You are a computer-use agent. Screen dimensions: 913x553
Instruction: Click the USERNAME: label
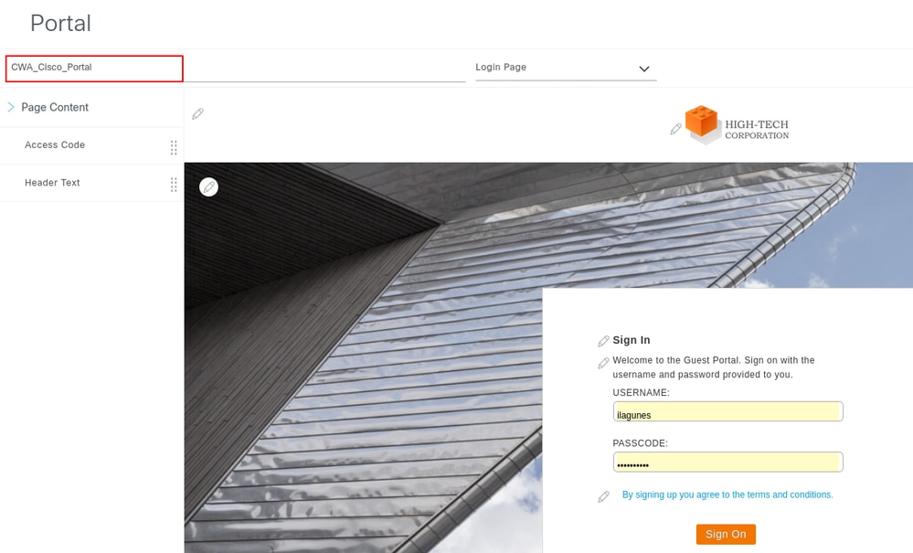click(641, 393)
